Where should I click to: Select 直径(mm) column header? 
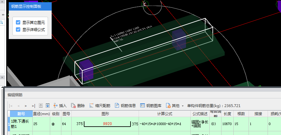click(x=41, y=114)
